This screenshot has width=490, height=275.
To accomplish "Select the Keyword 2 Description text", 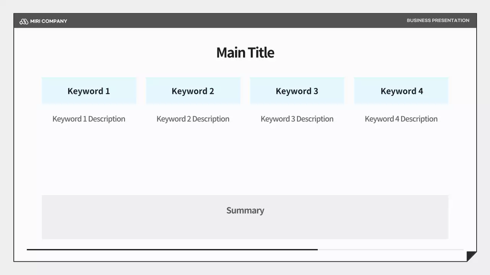I will pyautogui.click(x=193, y=119).
